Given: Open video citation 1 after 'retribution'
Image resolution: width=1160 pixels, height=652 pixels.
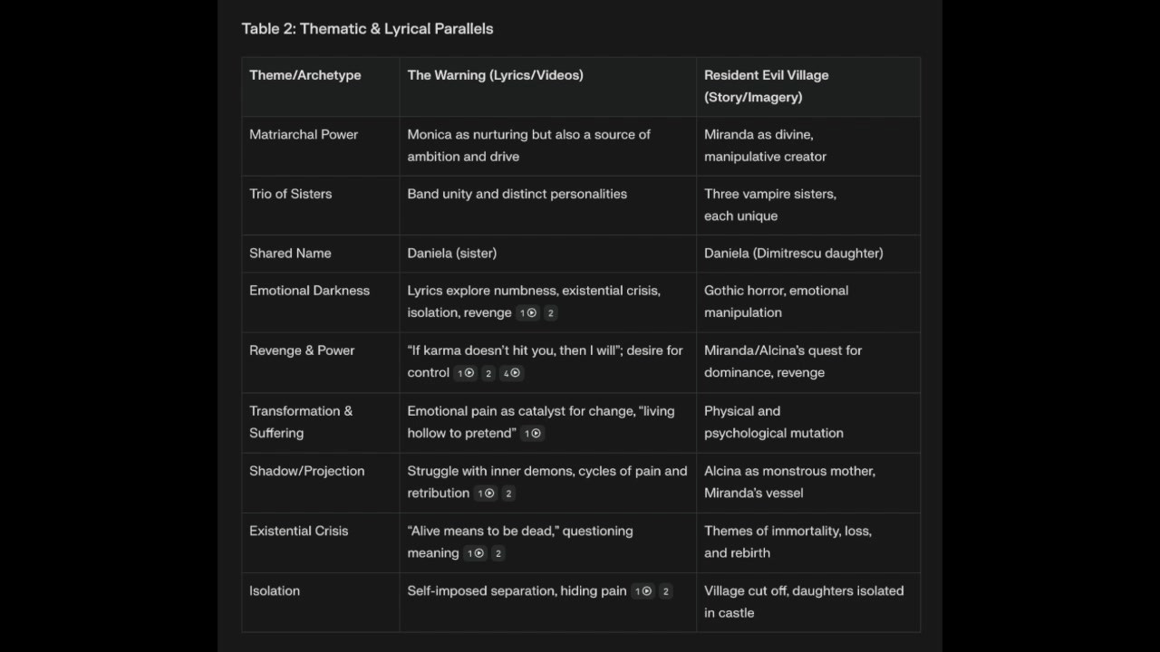Looking at the screenshot, I should tap(486, 494).
